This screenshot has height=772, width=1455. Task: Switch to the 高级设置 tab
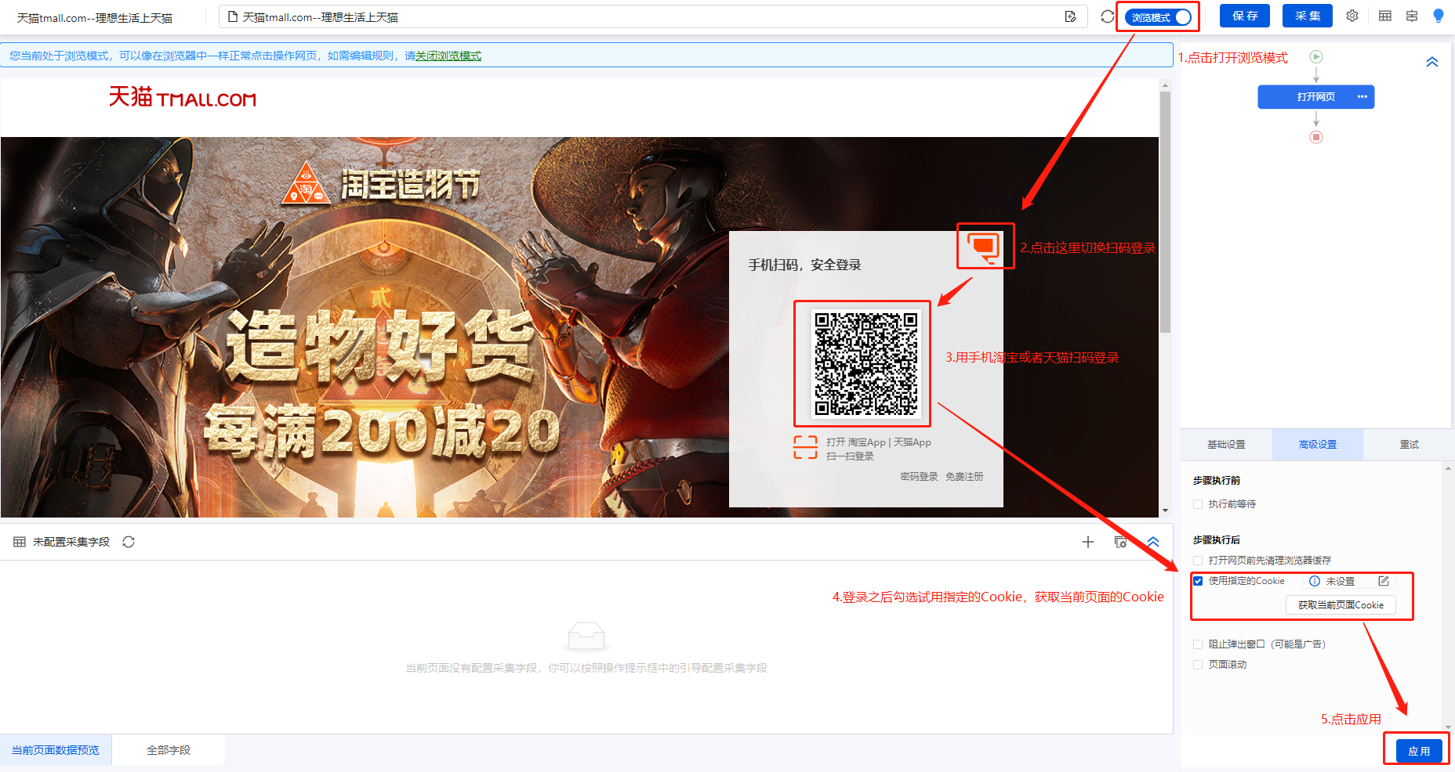coord(1318,445)
